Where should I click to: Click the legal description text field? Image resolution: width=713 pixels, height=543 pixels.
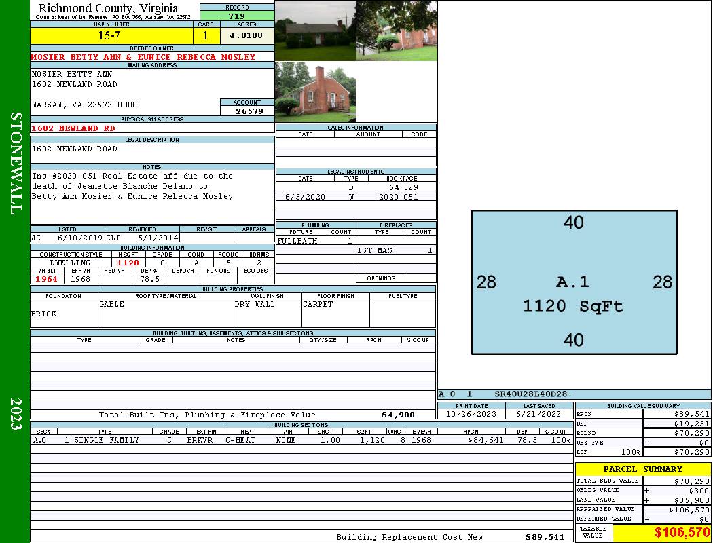coord(152,153)
